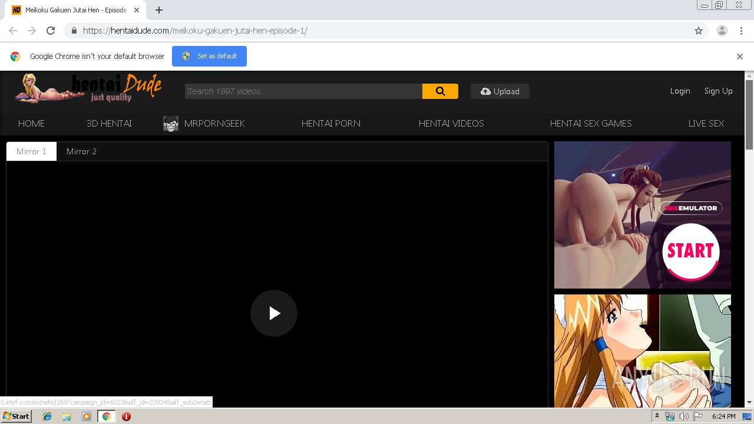Open MRPORNGEEK menu item
This screenshot has width=754, height=424.
(x=214, y=123)
